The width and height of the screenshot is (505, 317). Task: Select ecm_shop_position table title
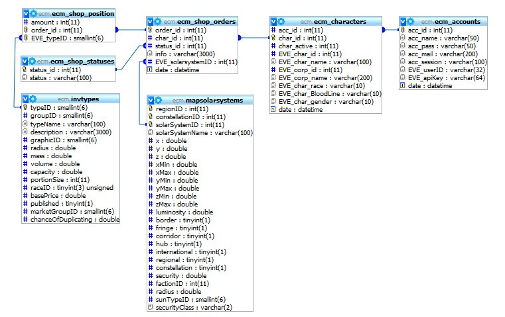pyautogui.click(x=76, y=14)
